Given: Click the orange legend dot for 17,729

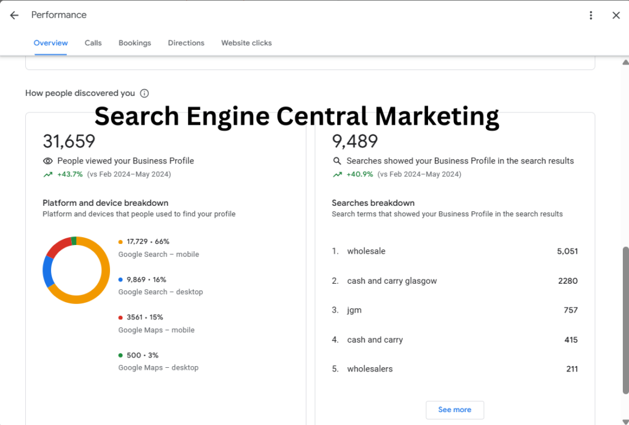Looking at the screenshot, I should pyautogui.click(x=120, y=242).
